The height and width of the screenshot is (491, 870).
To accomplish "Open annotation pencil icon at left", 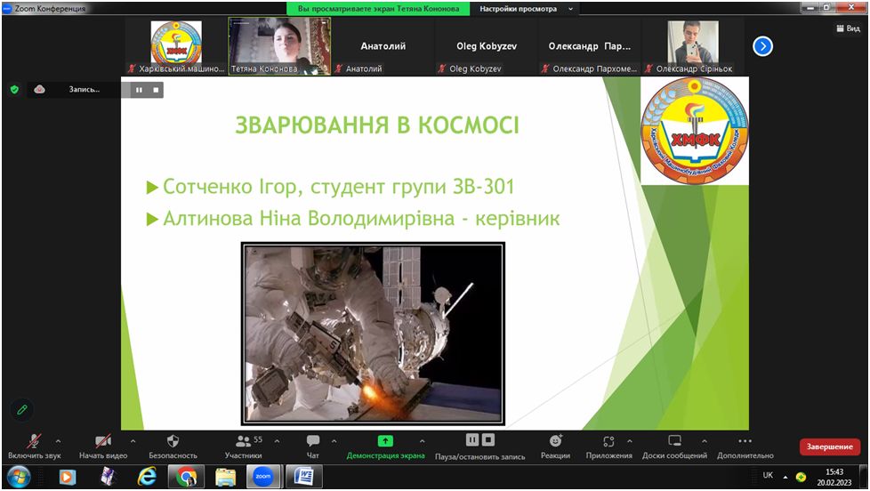I will click(22, 410).
